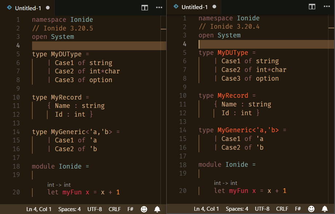This screenshot has width=335, height=214.
Task: Click orange MyDUType in right editor
Action: click(x=233, y=53)
